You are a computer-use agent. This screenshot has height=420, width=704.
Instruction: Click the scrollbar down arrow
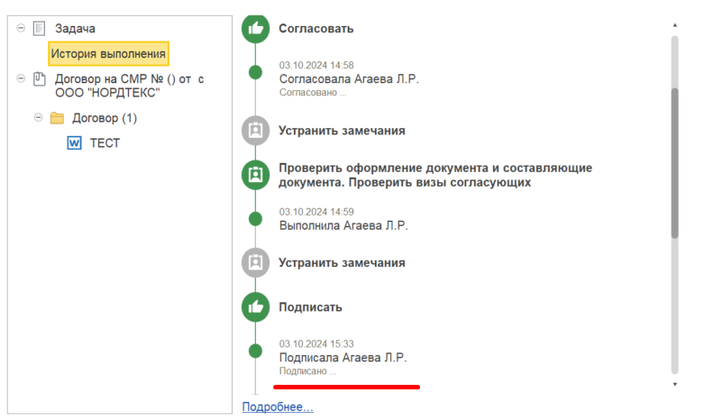[675, 385]
